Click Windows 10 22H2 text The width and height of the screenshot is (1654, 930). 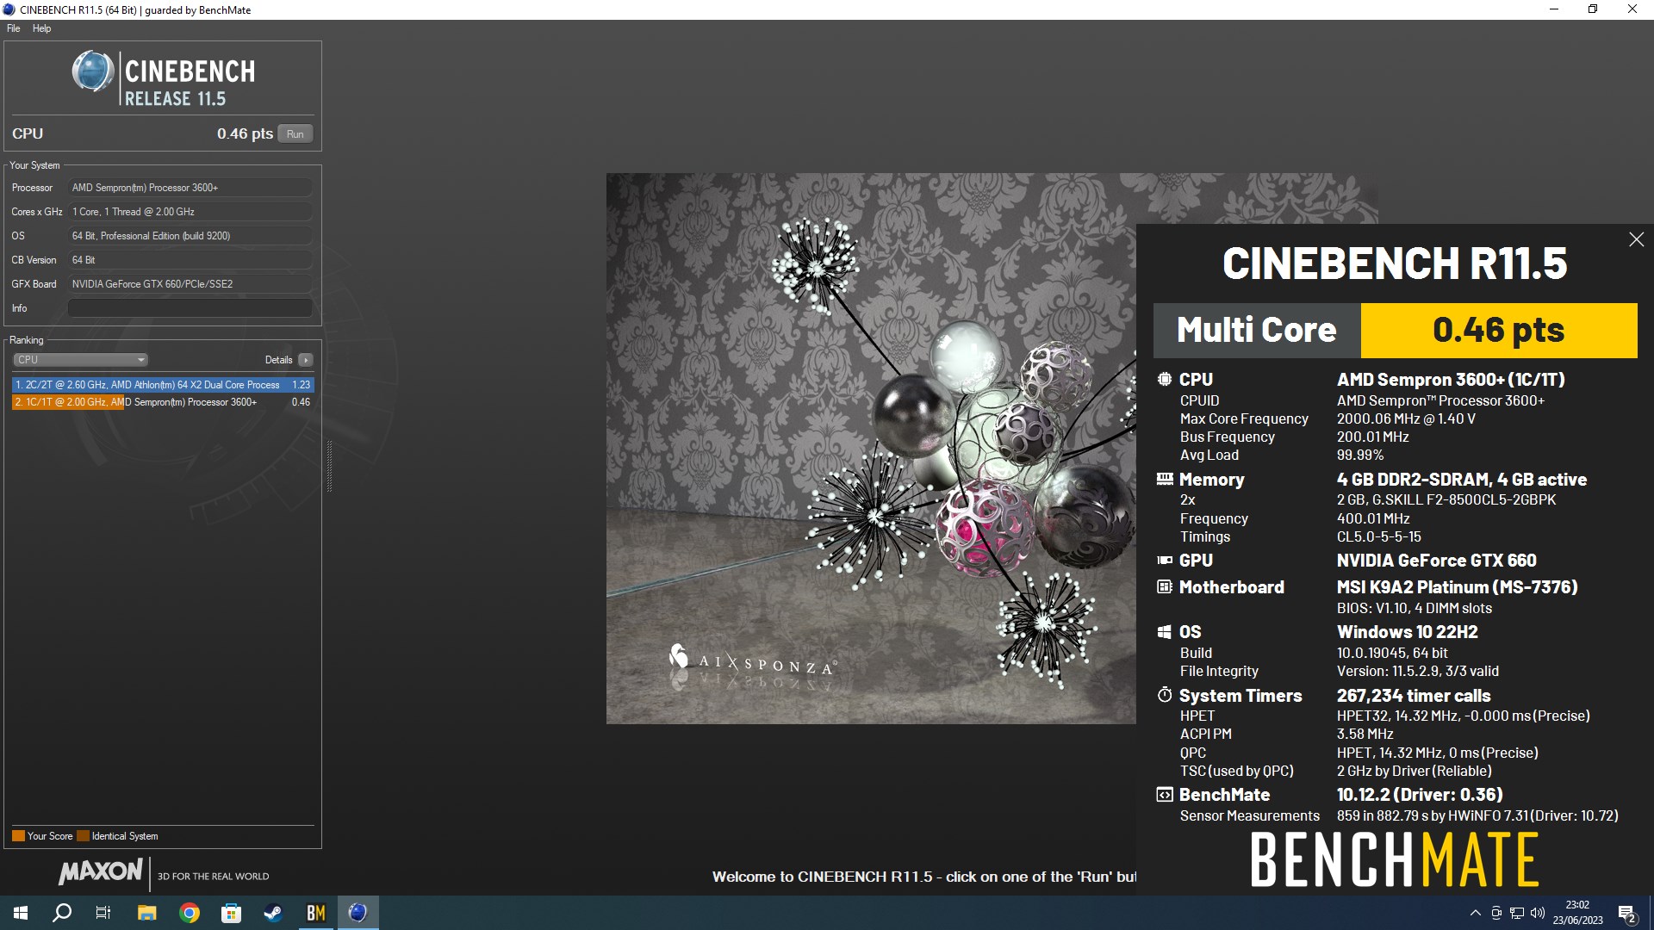(x=1407, y=632)
